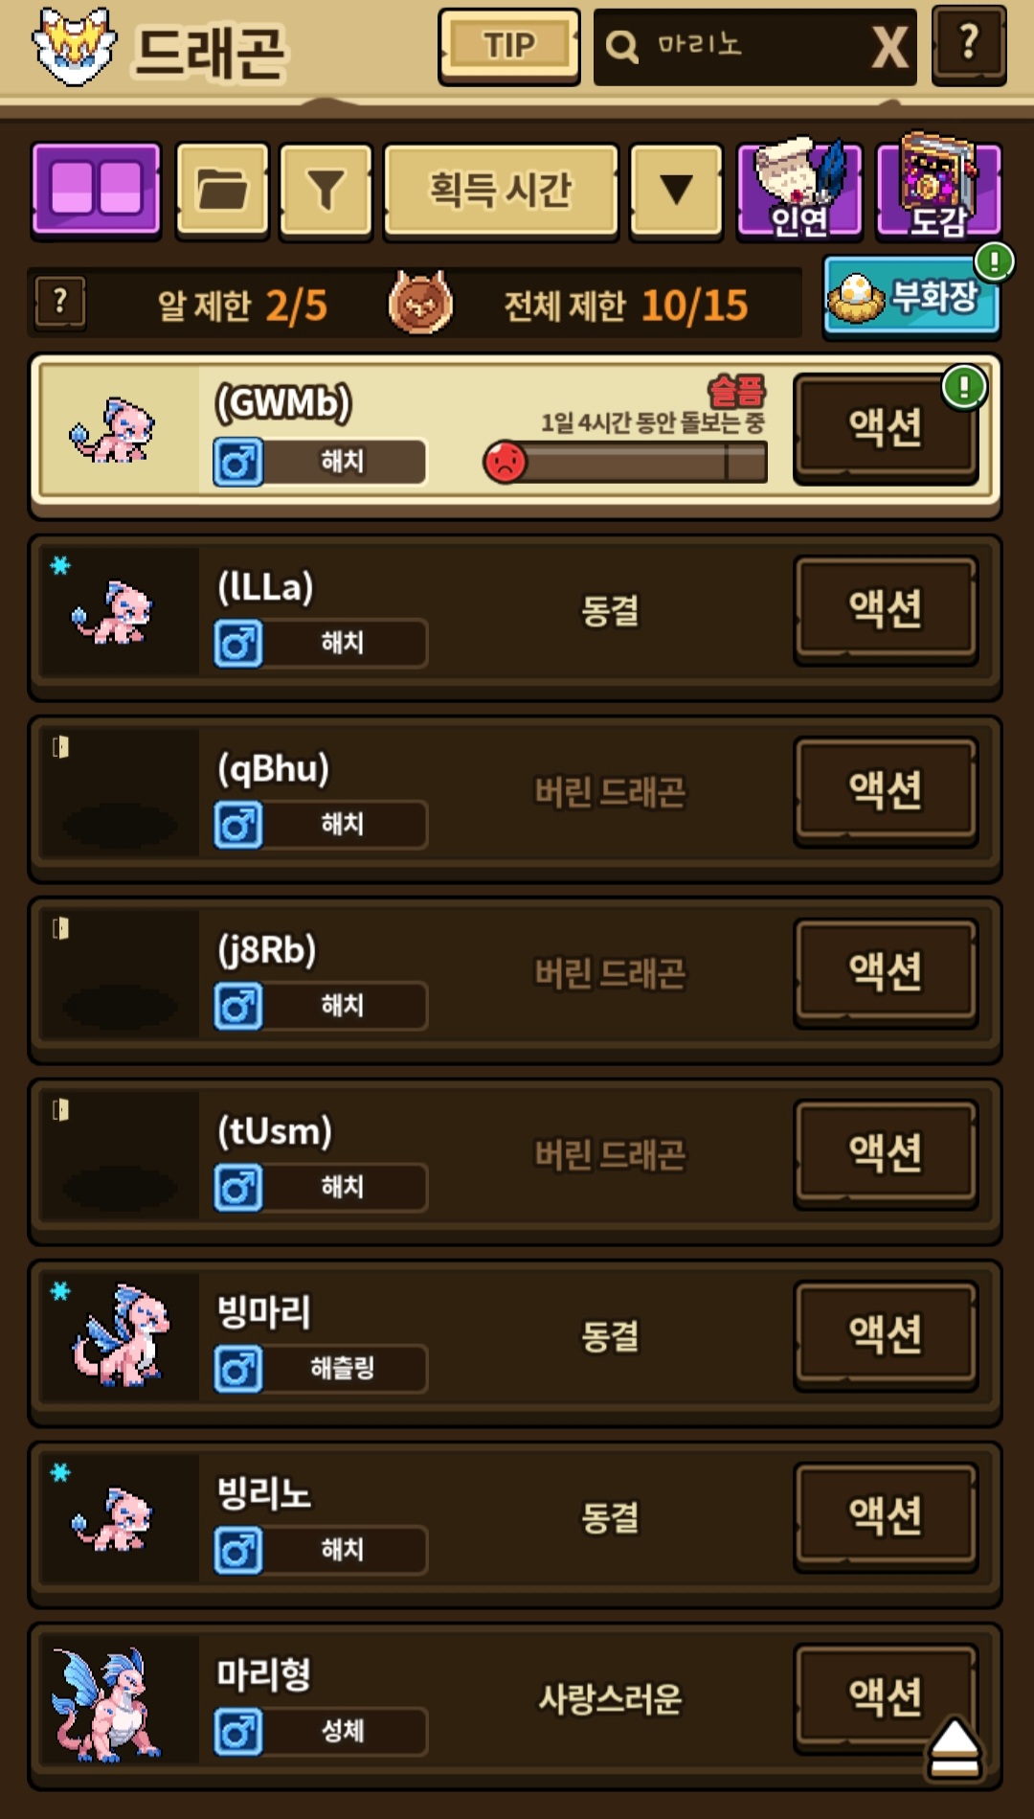Image resolution: width=1034 pixels, height=1819 pixels.
Task: Toggle sort order with the down triangle
Action: pyautogui.click(x=676, y=189)
